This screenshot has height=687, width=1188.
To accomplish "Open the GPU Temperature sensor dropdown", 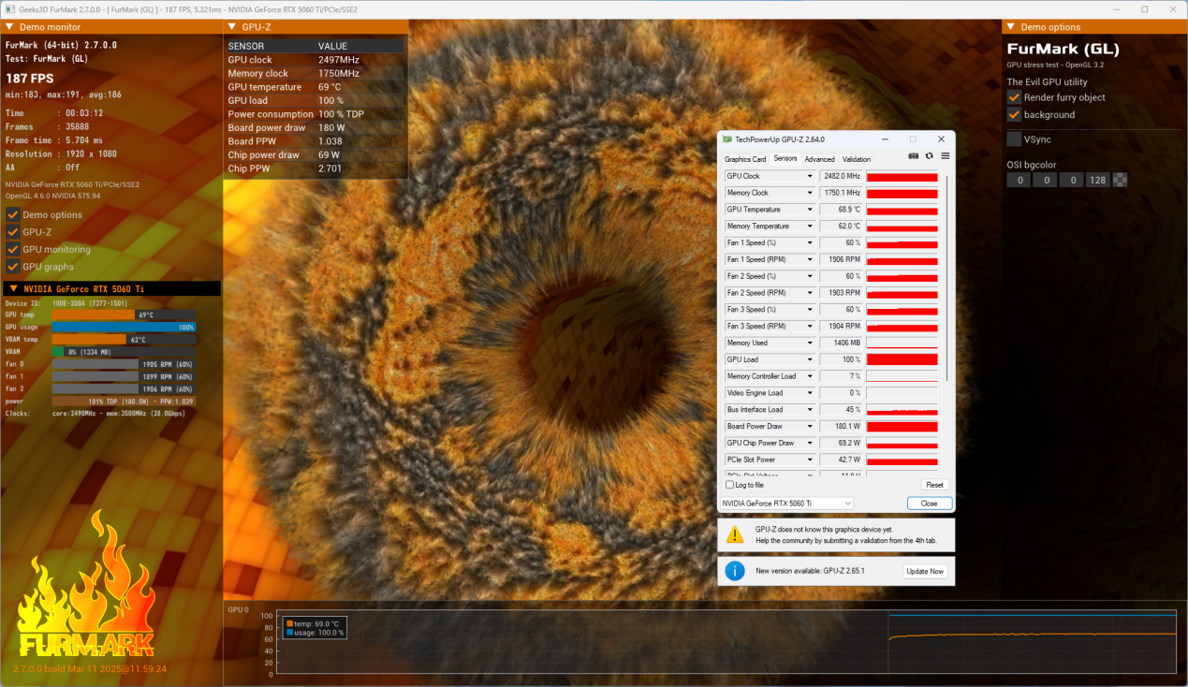I will click(x=810, y=210).
